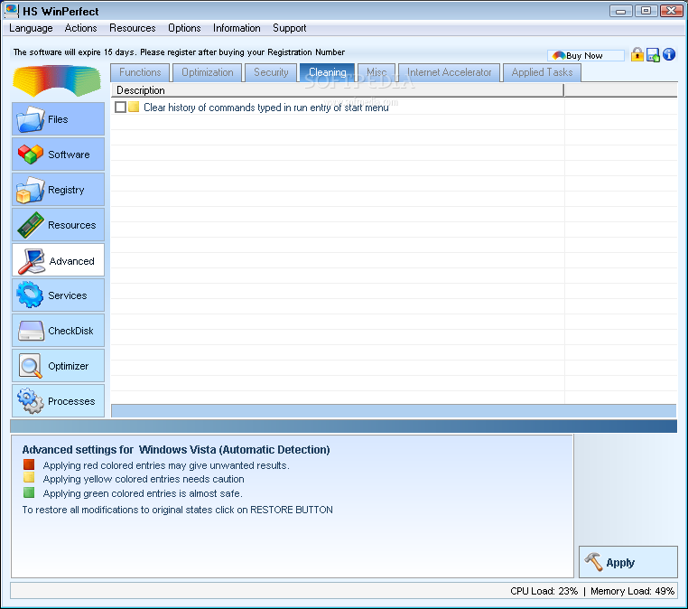688x609 pixels.
Task: Click the hammer icon on Apply
Action: point(593,562)
